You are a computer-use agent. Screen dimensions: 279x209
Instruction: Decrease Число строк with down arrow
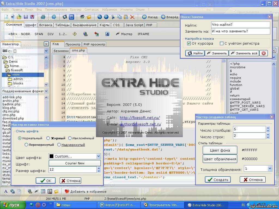(268, 137)
